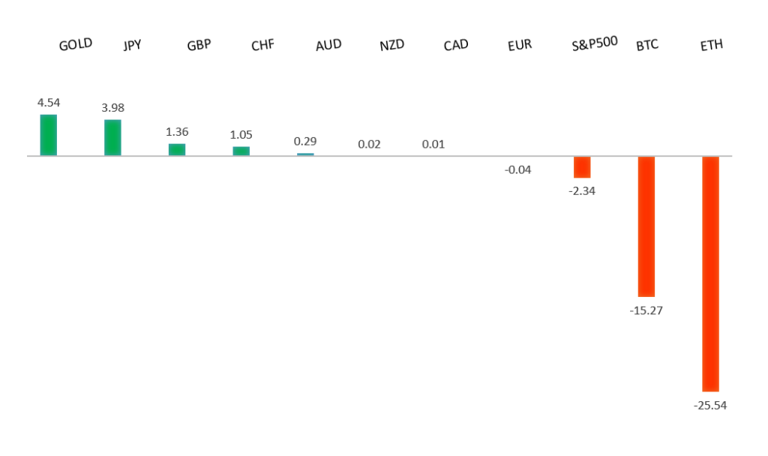The width and height of the screenshot is (768, 456).
Task: Click the -0.04 data label
Action: [517, 169]
